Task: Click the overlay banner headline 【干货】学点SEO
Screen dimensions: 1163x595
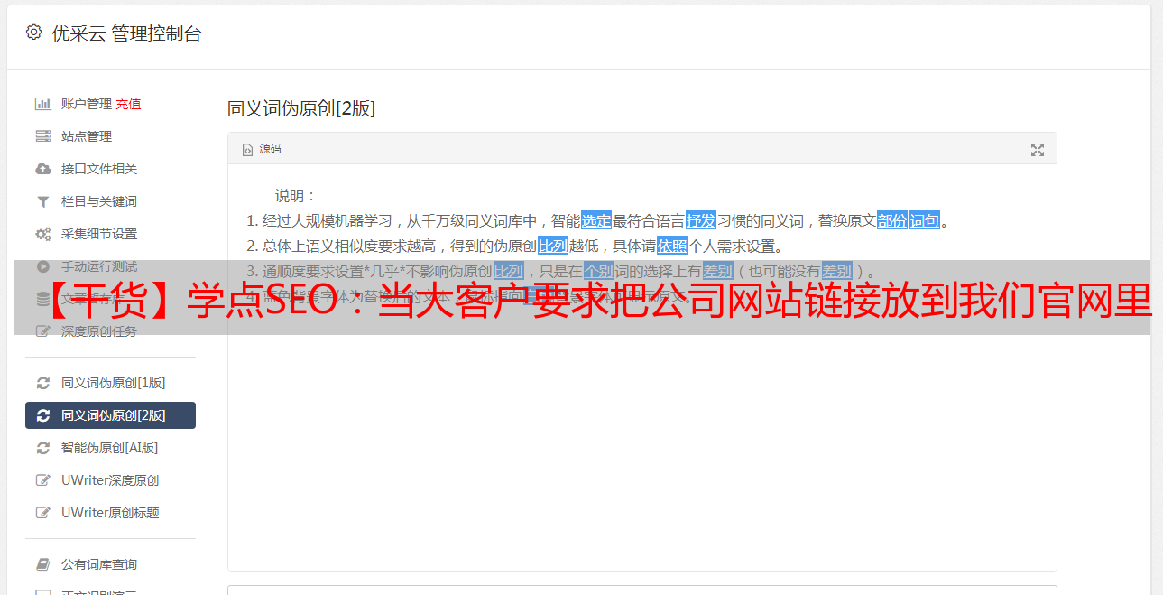Action: tap(582, 298)
